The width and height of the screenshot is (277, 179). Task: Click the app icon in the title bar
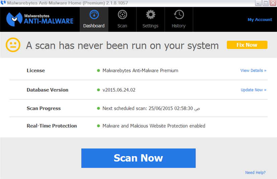coord(3,3)
